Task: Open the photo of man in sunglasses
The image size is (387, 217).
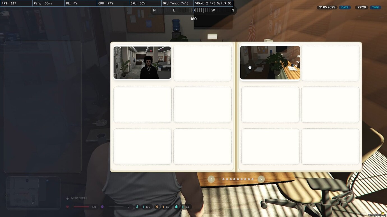Action: click(x=142, y=63)
